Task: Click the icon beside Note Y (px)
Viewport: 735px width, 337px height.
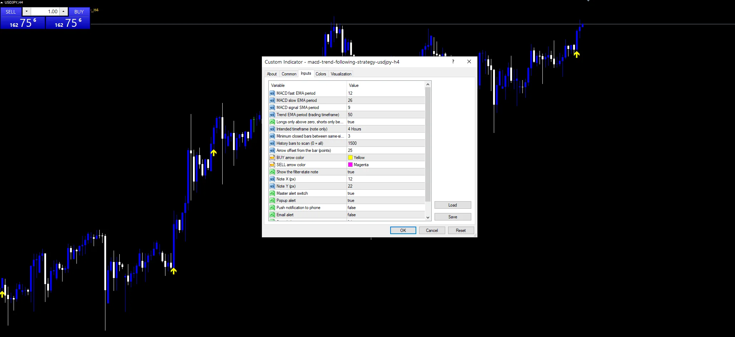Action: point(272,186)
